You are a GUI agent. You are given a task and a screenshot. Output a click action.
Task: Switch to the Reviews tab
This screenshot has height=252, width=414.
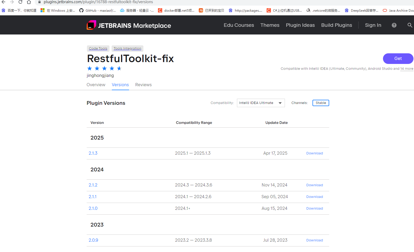143,85
